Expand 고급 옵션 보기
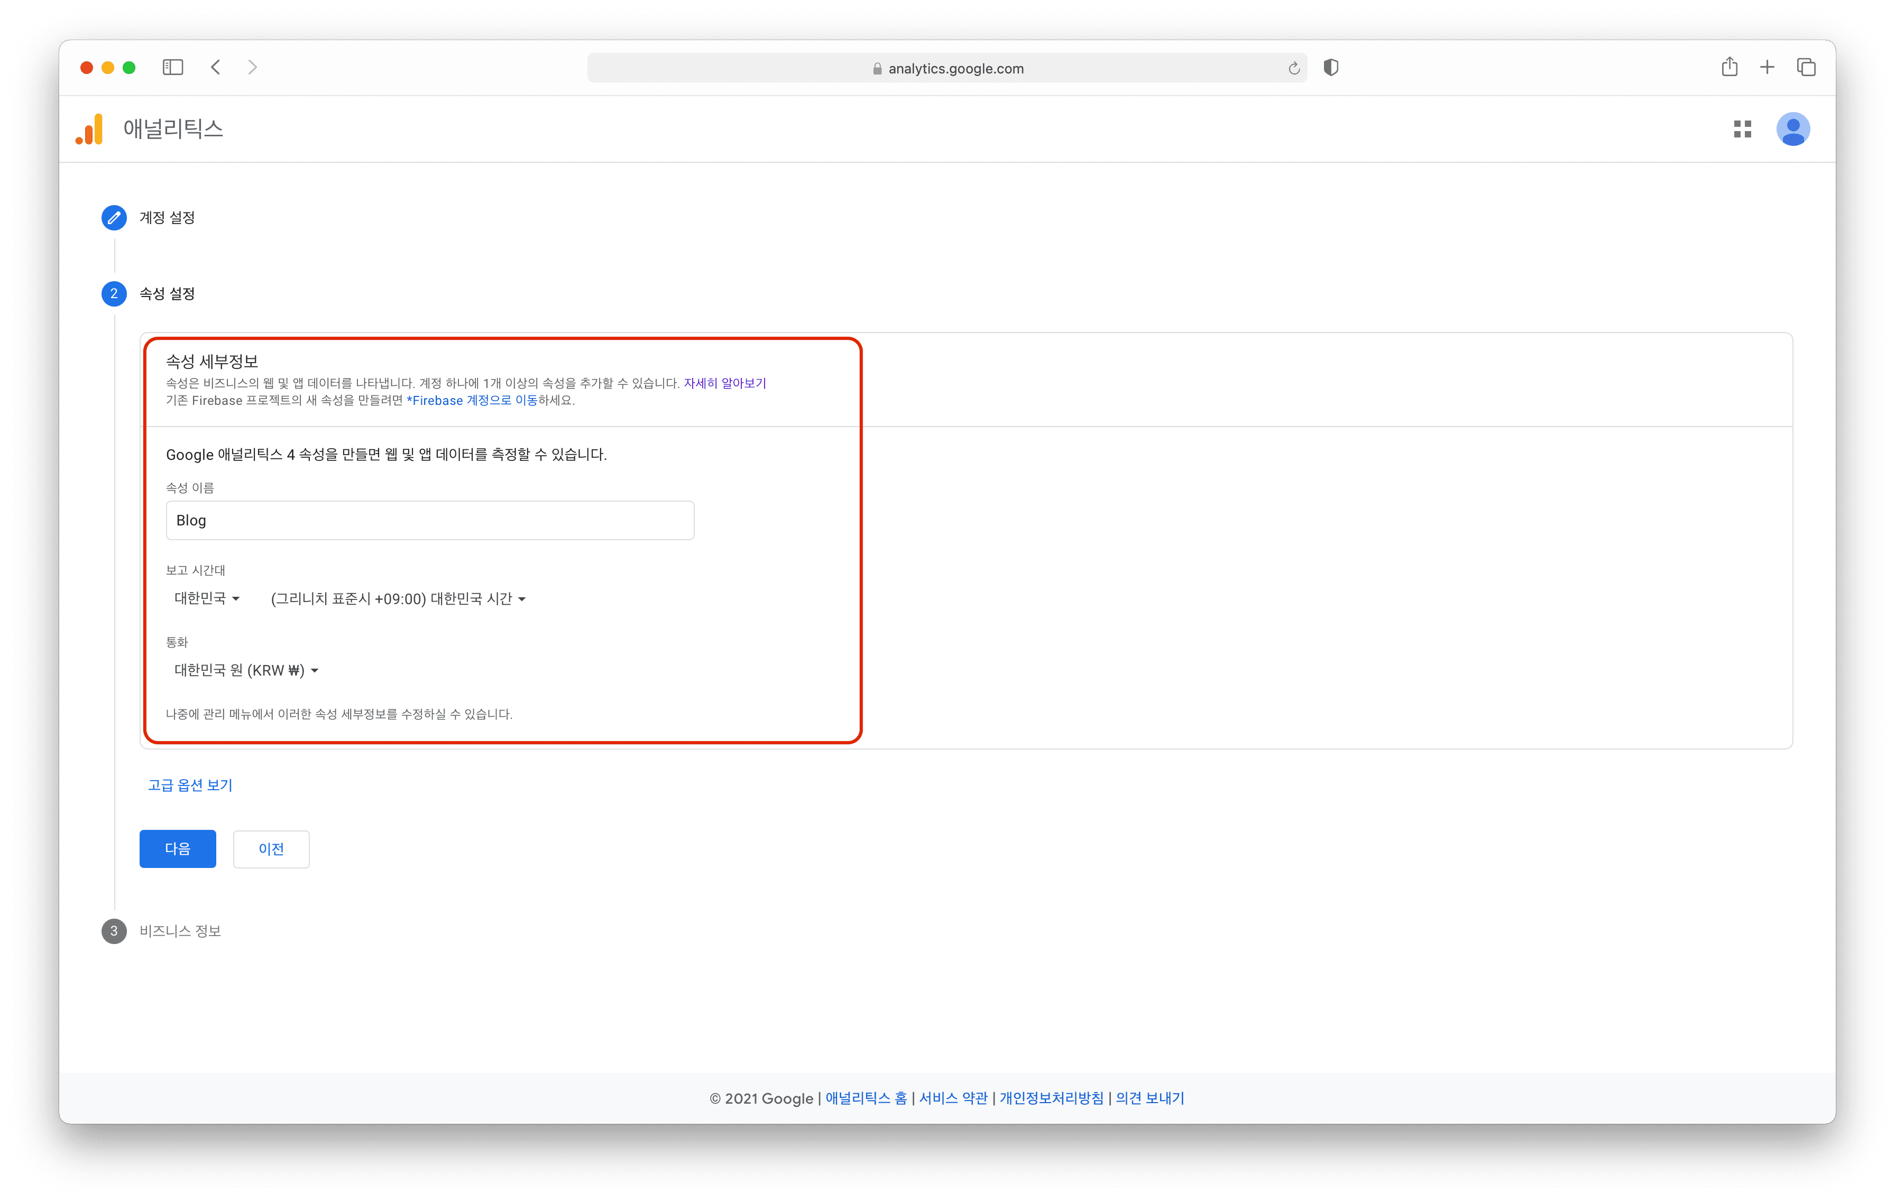The height and width of the screenshot is (1202, 1895). click(x=190, y=785)
